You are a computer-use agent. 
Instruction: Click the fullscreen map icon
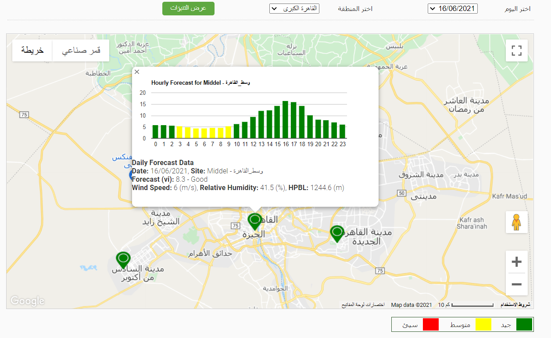[516, 51]
